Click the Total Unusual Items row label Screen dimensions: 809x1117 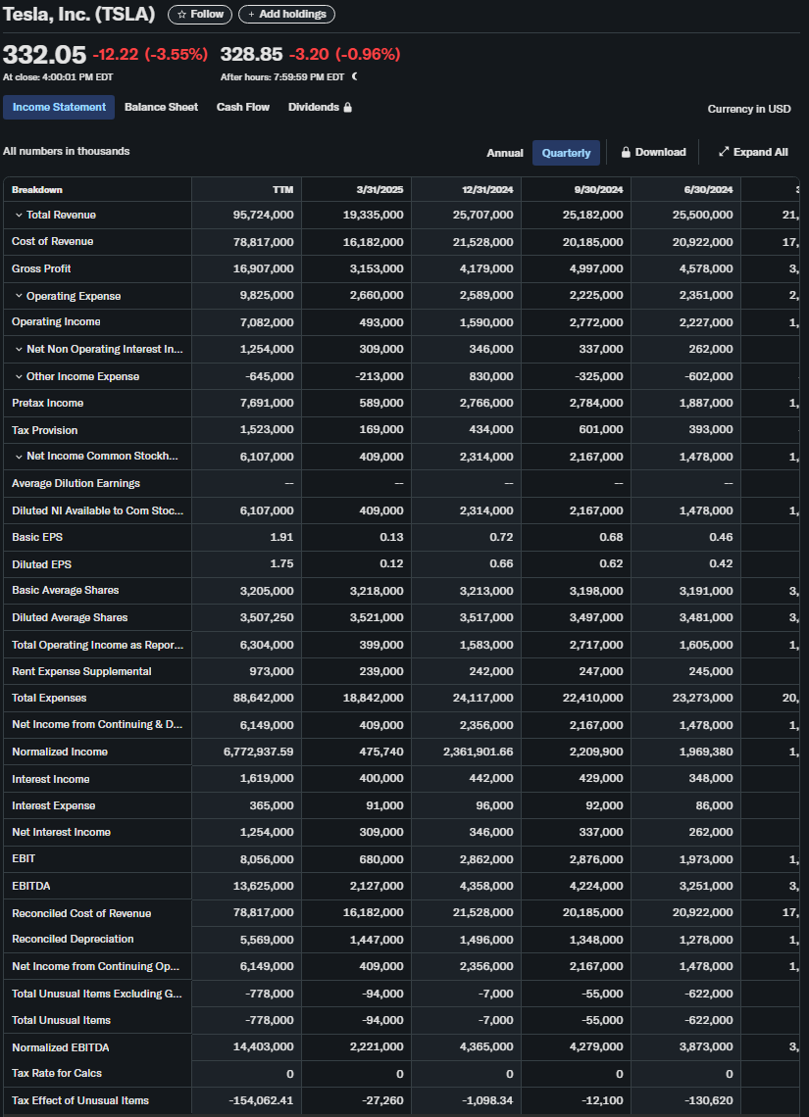pyautogui.click(x=62, y=1020)
